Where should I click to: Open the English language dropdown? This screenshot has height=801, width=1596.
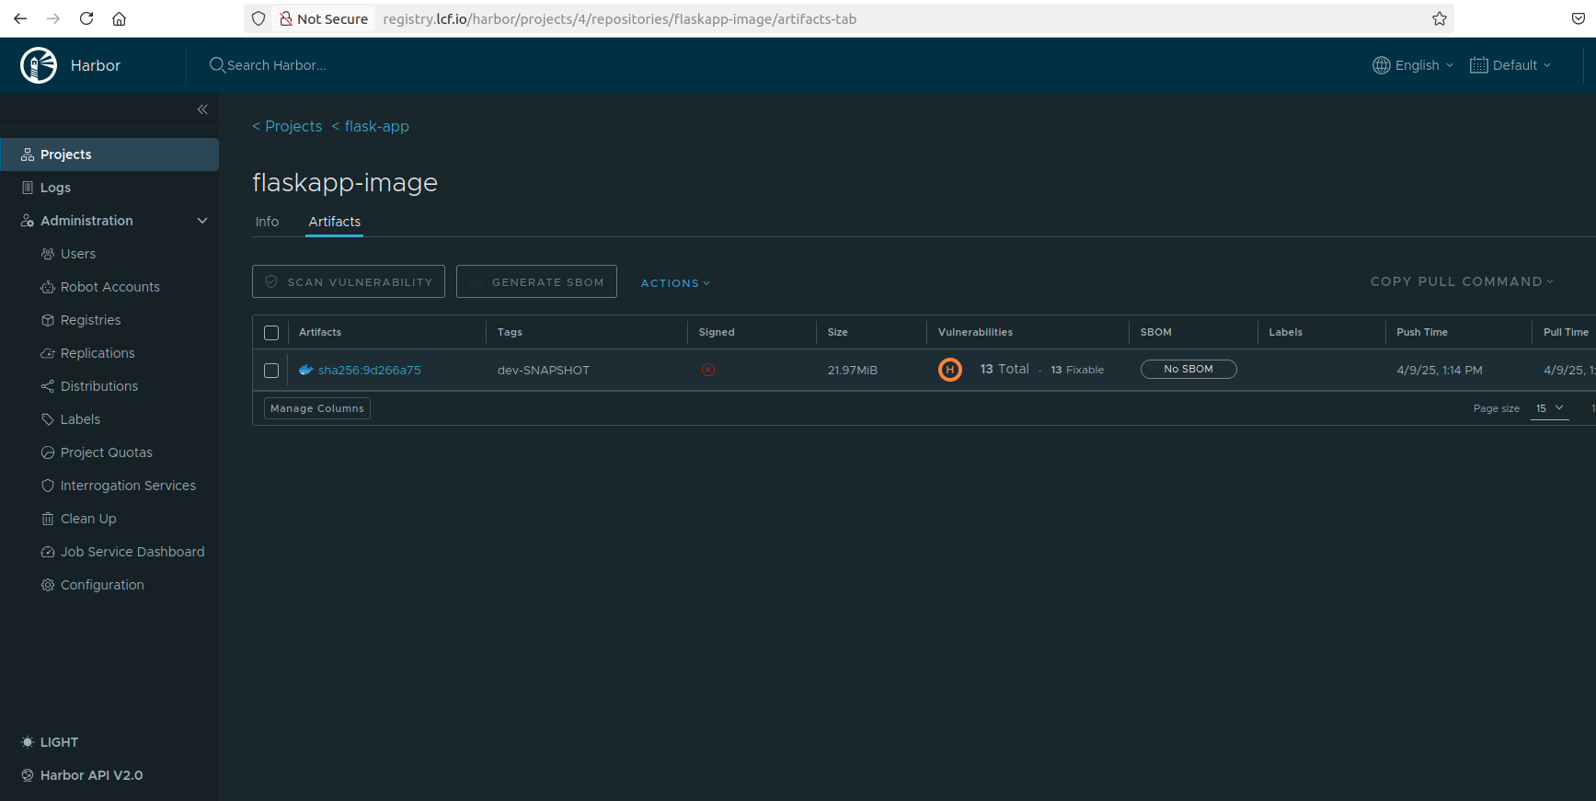tap(1413, 65)
